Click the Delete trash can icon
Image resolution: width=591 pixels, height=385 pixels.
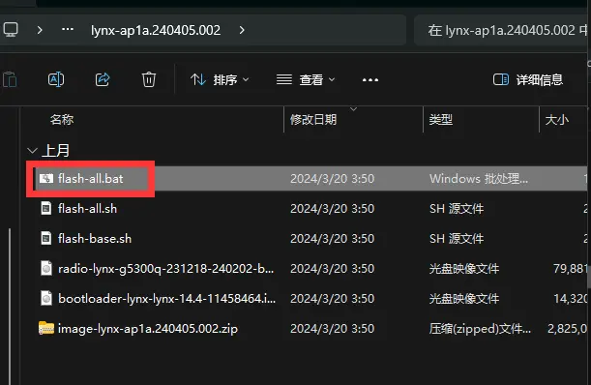(x=149, y=79)
